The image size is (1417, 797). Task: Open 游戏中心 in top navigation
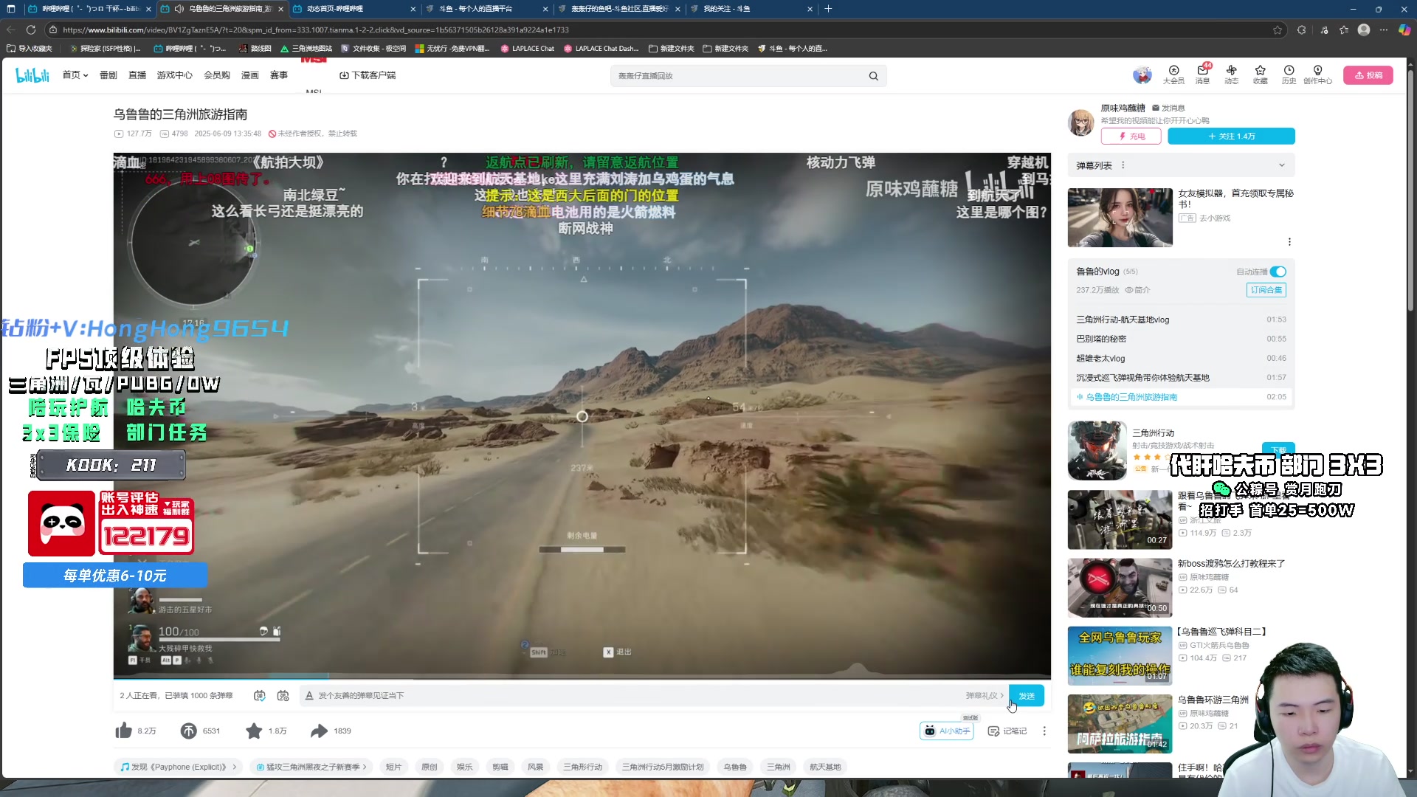pos(174,75)
